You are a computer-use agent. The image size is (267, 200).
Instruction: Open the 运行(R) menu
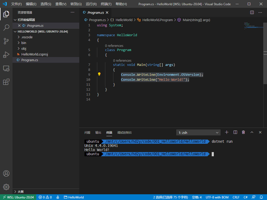91,4
